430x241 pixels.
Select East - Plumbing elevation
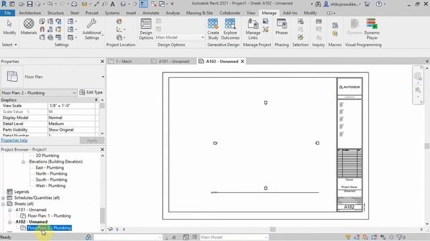50,168
